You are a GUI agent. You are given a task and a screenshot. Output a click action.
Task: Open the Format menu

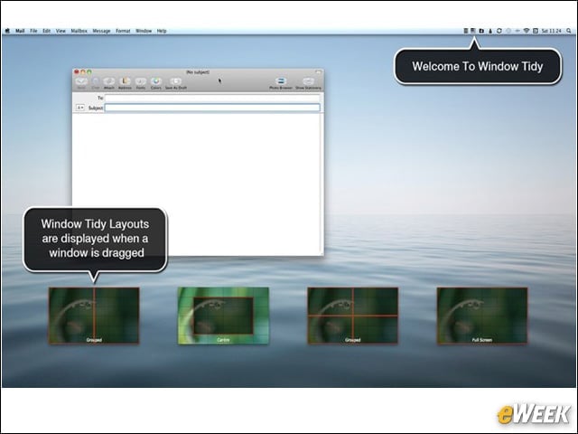point(123,31)
